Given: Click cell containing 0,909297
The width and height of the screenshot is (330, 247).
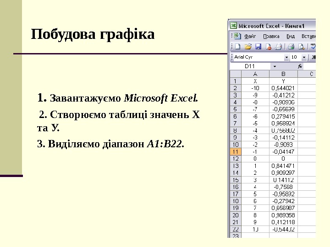Looking at the screenshot, I should [x=284, y=172].
